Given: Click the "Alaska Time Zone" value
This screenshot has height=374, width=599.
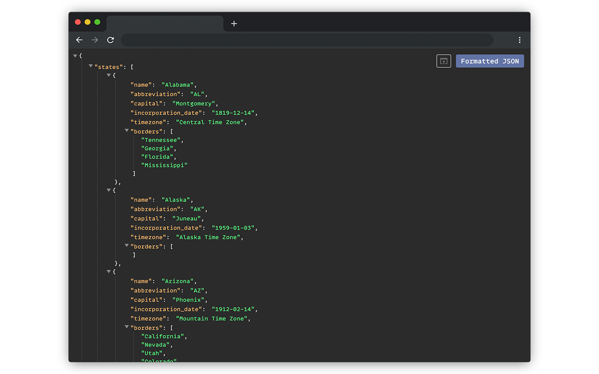Looking at the screenshot, I should click(208, 237).
